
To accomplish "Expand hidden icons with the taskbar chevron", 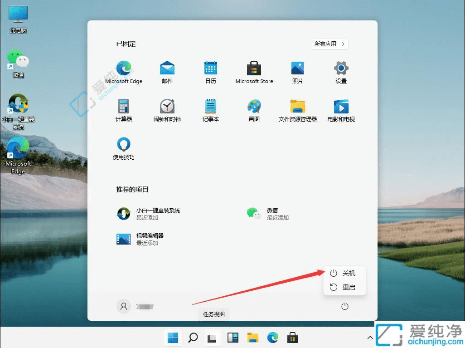I will click(370, 338).
